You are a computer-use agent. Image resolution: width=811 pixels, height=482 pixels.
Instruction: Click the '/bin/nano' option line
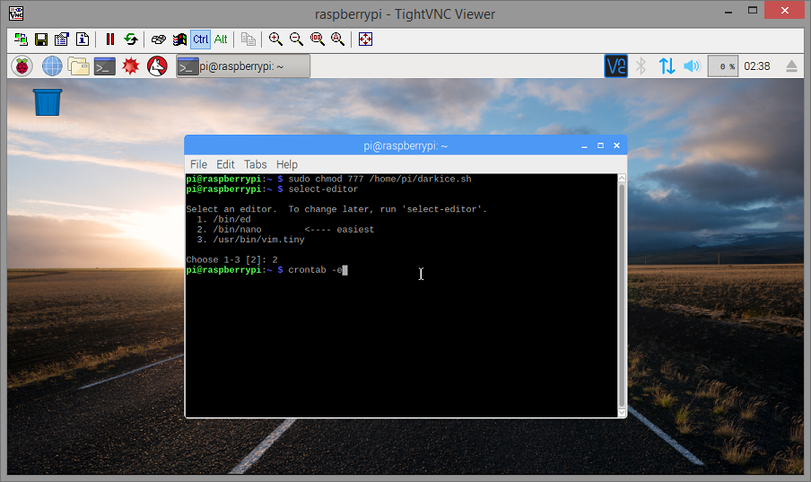[285, 230]
